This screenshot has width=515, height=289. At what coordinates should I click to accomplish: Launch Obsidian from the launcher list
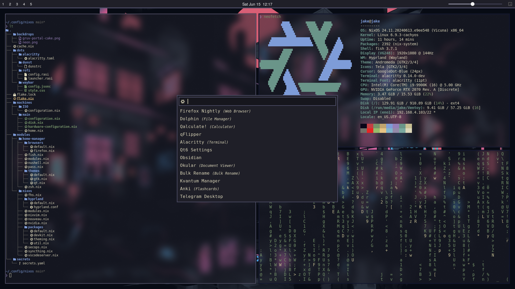(x=257, y=157)
